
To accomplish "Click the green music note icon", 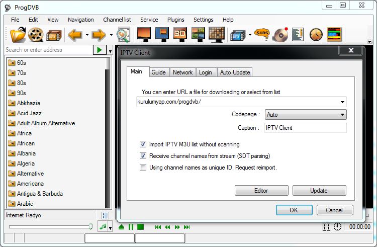I will [x=103, y=227].
